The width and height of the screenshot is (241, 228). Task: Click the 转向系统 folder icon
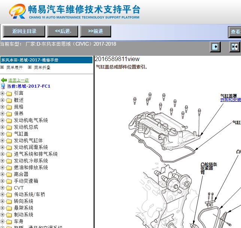pyautogui.click(x=9, y=202)
